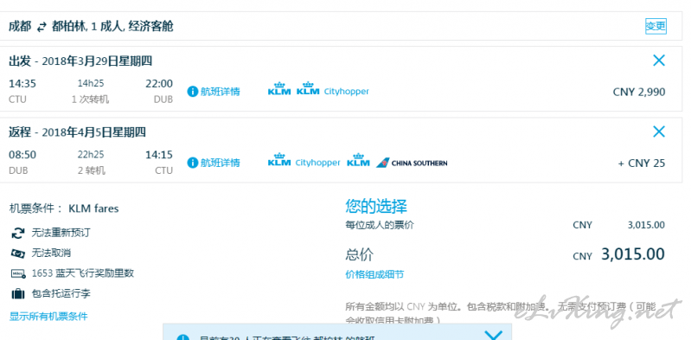
Task: Click the rebooking icon next to 无法重新预订
Action: click(18, 233)
